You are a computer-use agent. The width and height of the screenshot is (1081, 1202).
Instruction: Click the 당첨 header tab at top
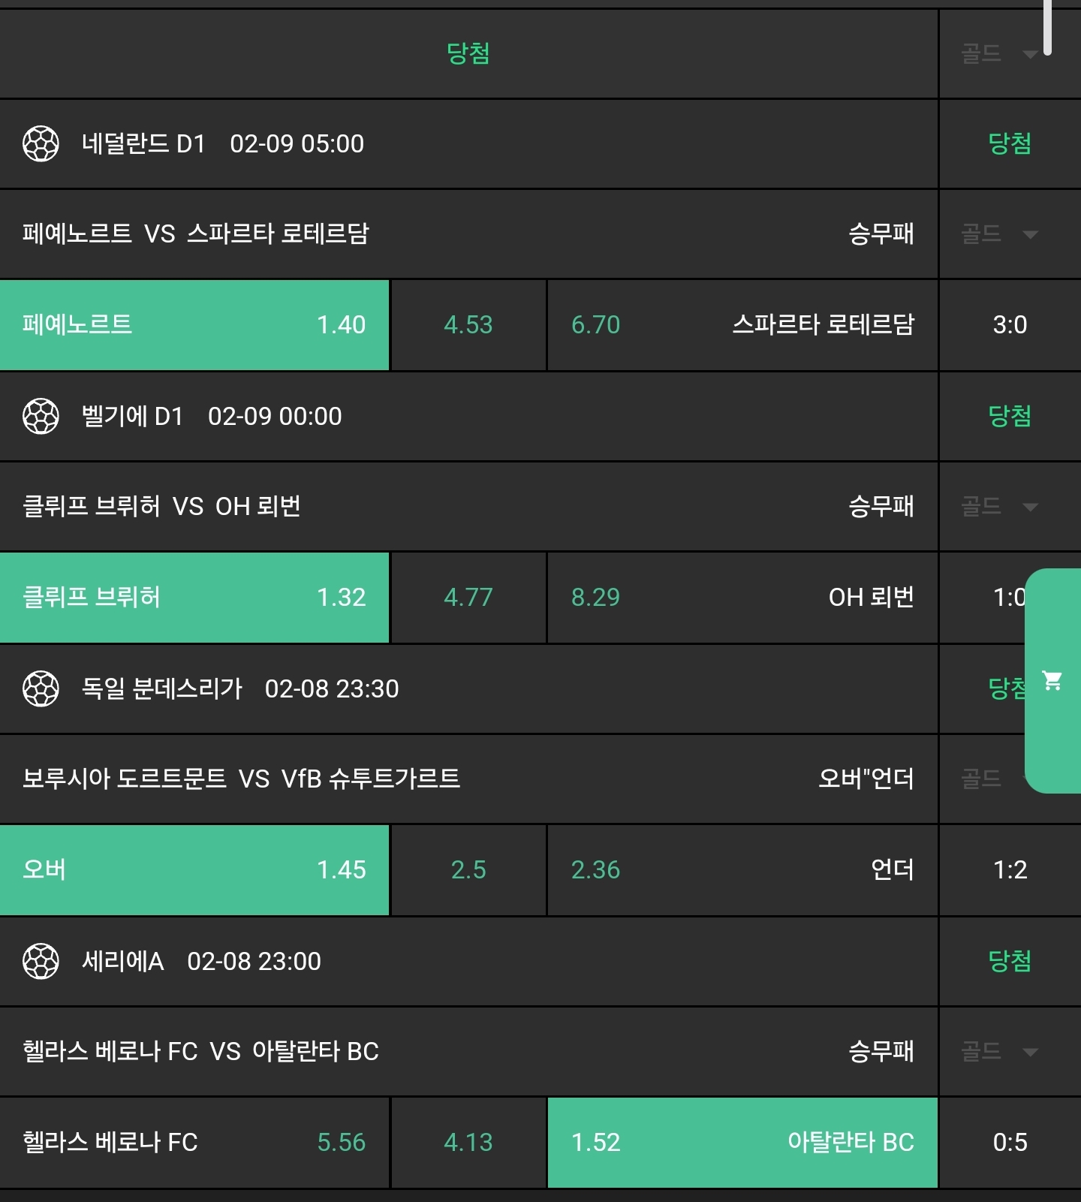[468, 53]
